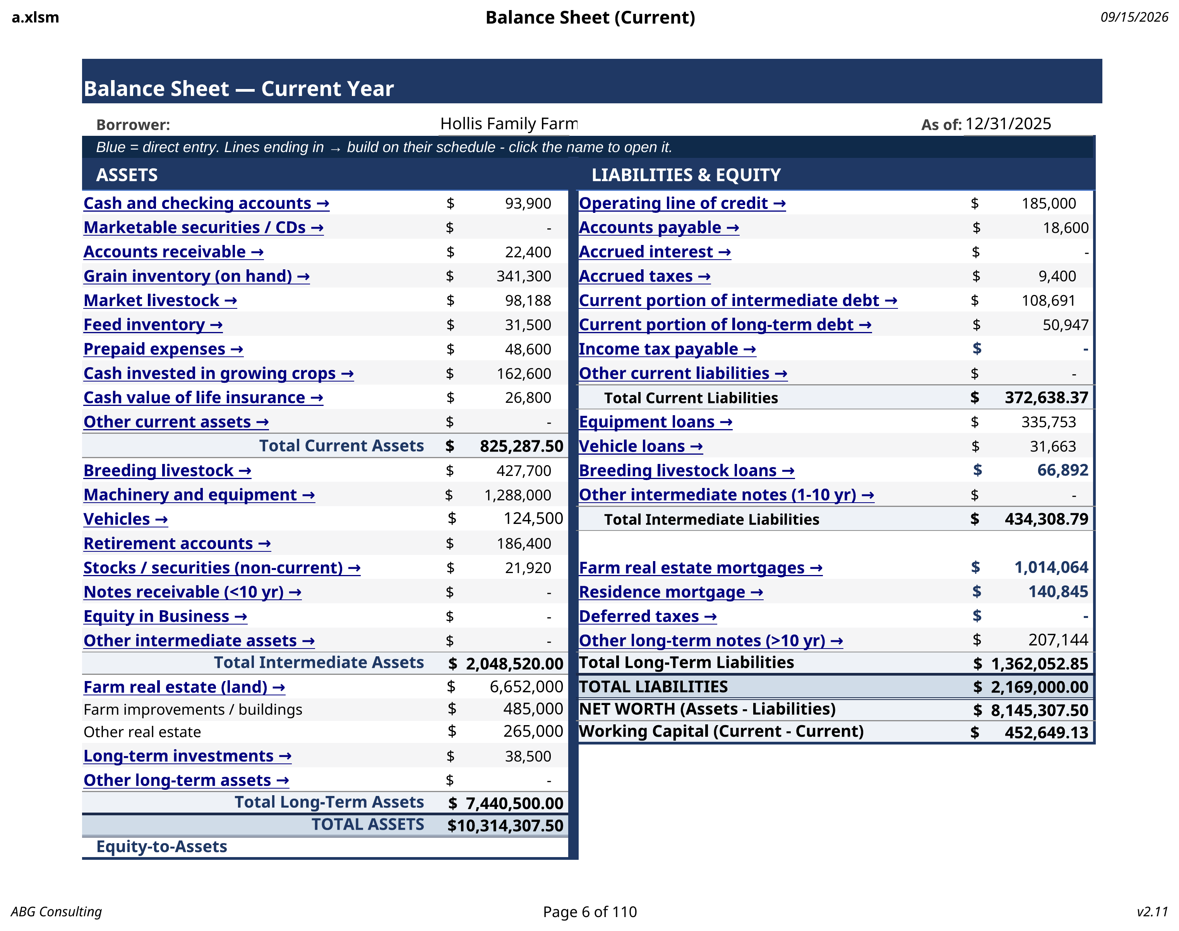Click the Balance Sheet — Current Year heading
1179x931 pixels.
(238, 88)
